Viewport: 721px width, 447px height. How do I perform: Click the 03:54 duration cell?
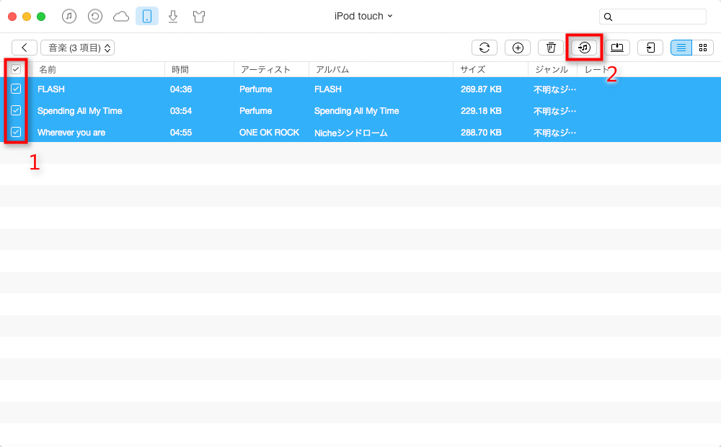pyautogui.click(x=181, y=111)
